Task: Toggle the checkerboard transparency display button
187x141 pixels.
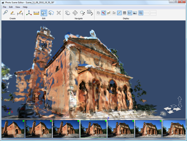Action: 141,13
